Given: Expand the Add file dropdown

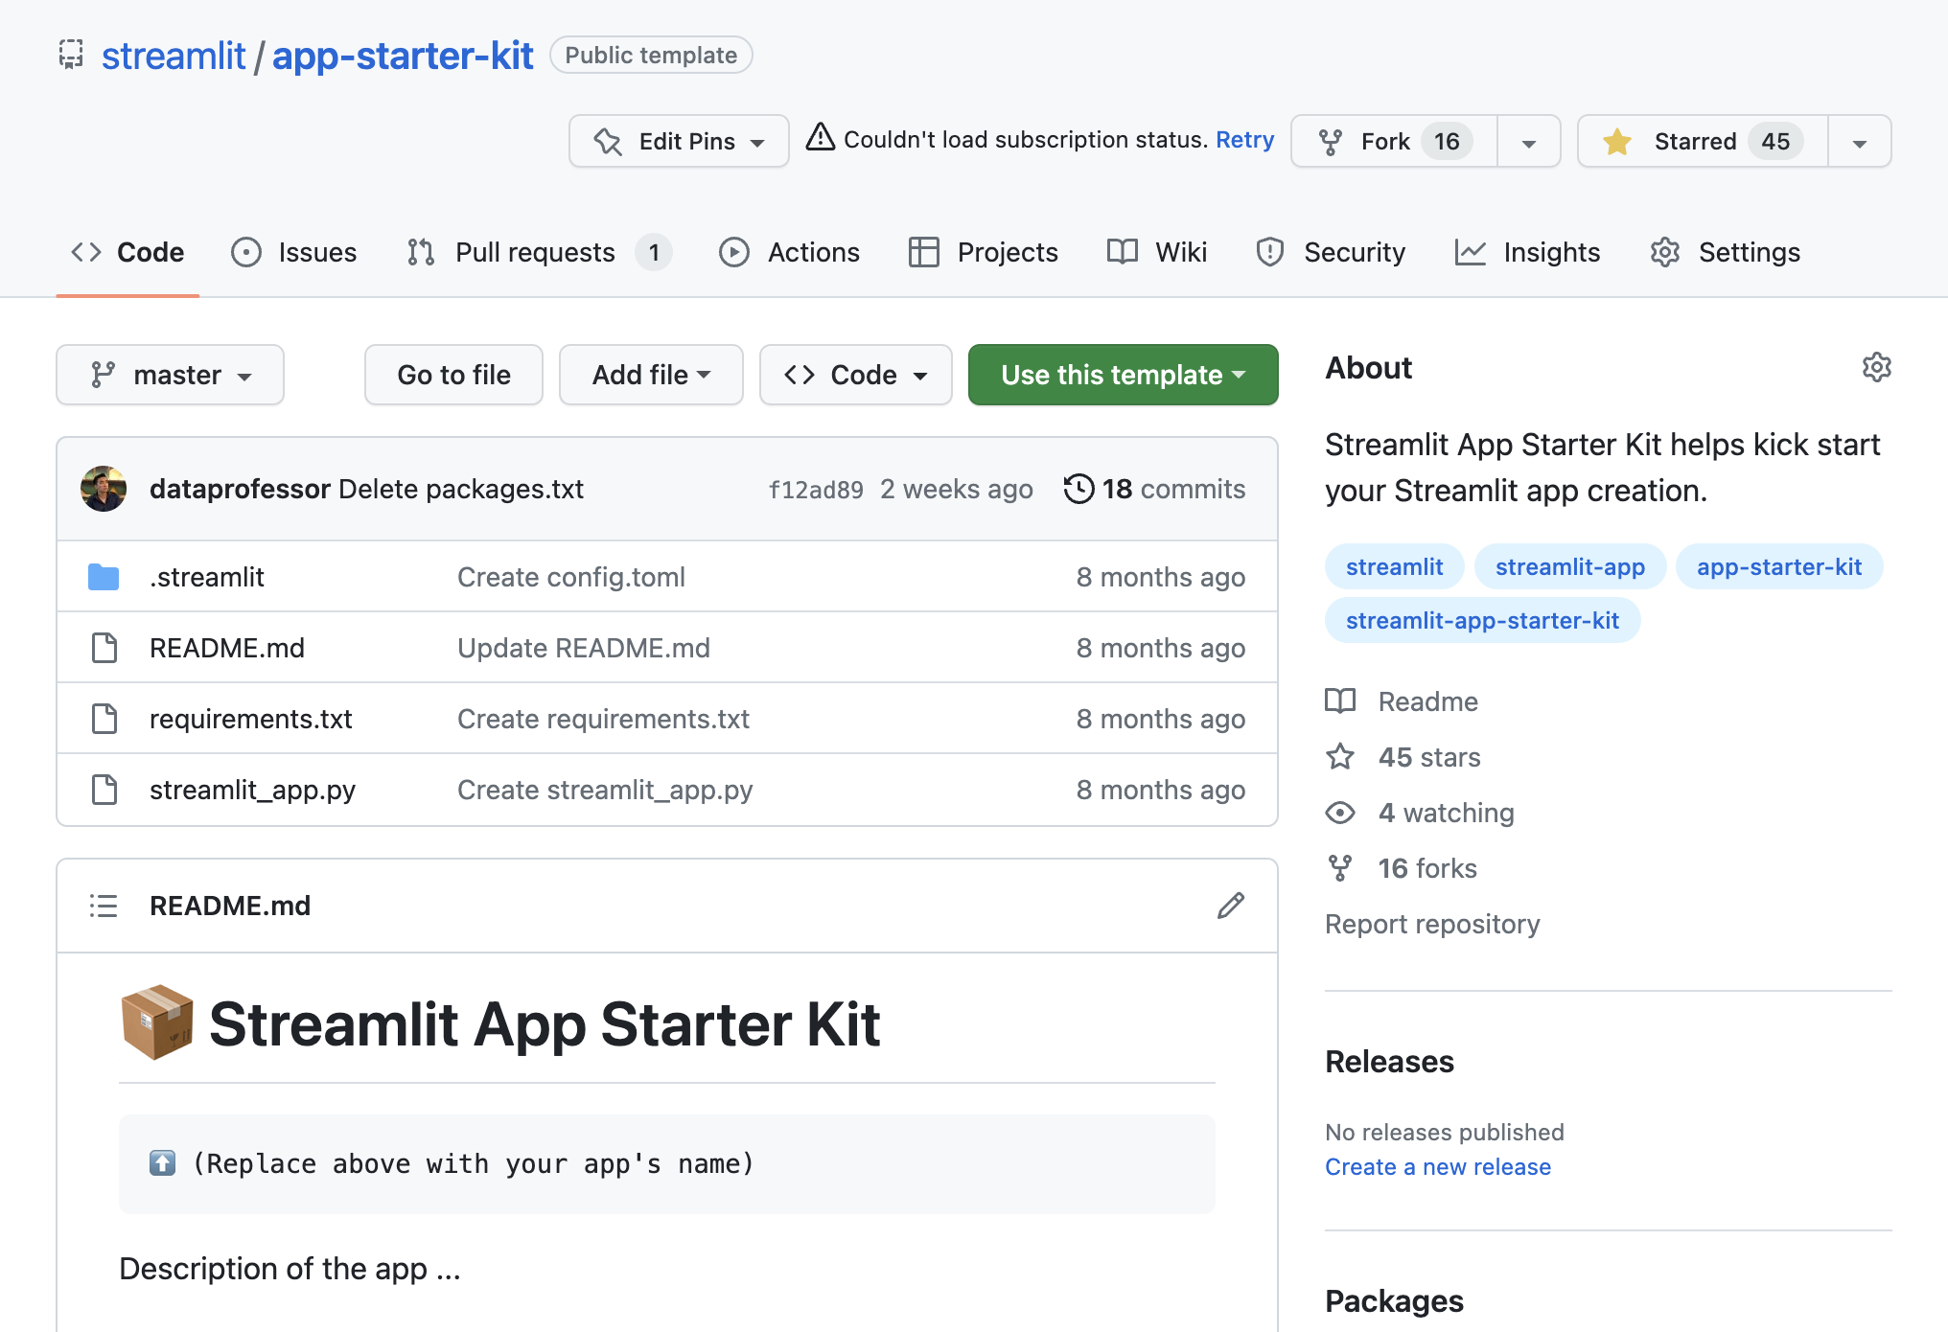Looking at the screenshot, I should pyautogui.click(x=651, y=375).
